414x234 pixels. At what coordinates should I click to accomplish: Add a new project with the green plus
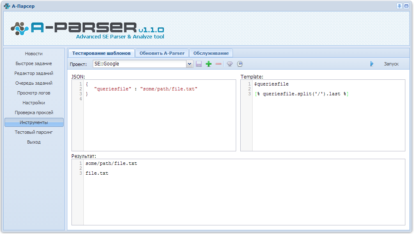(x=209, y=64)
